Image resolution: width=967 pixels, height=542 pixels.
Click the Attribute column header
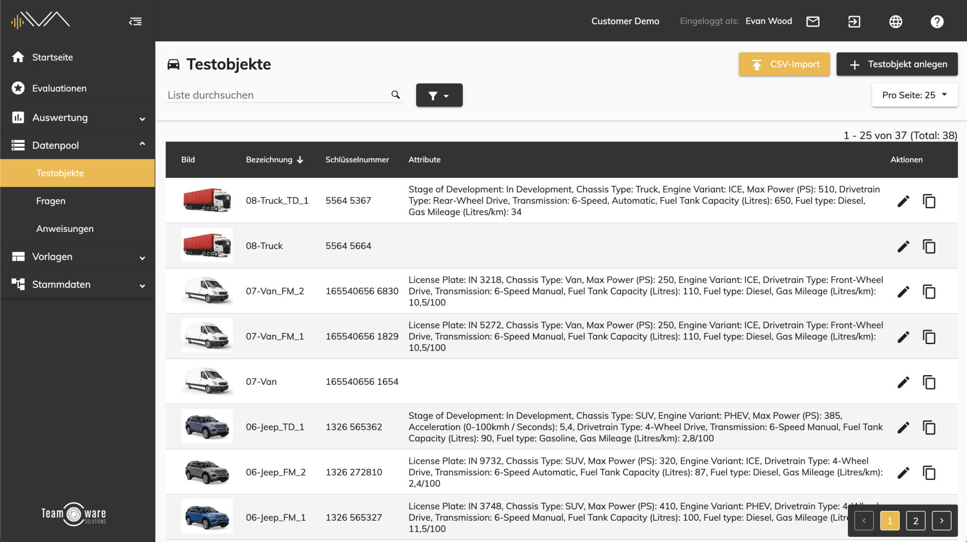point(425,160)
